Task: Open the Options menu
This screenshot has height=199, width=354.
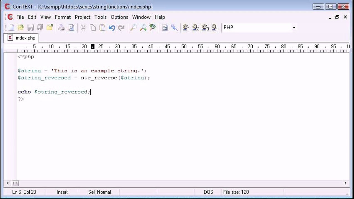Action: point(119,17)
